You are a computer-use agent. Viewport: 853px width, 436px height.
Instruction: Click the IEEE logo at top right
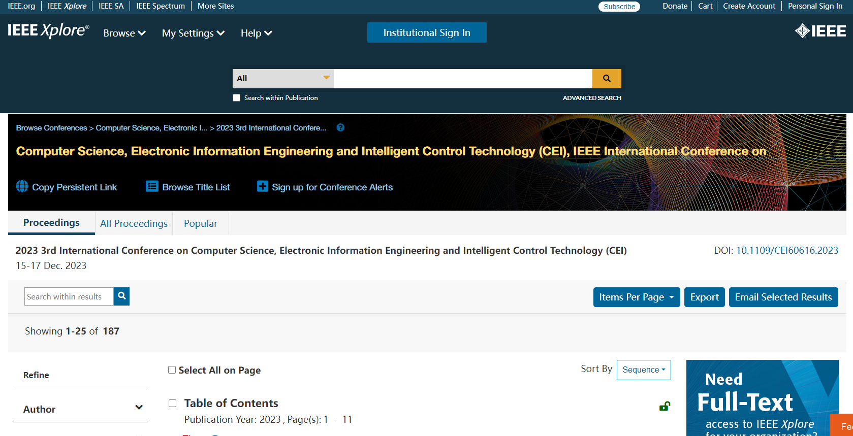coord(820,31)
